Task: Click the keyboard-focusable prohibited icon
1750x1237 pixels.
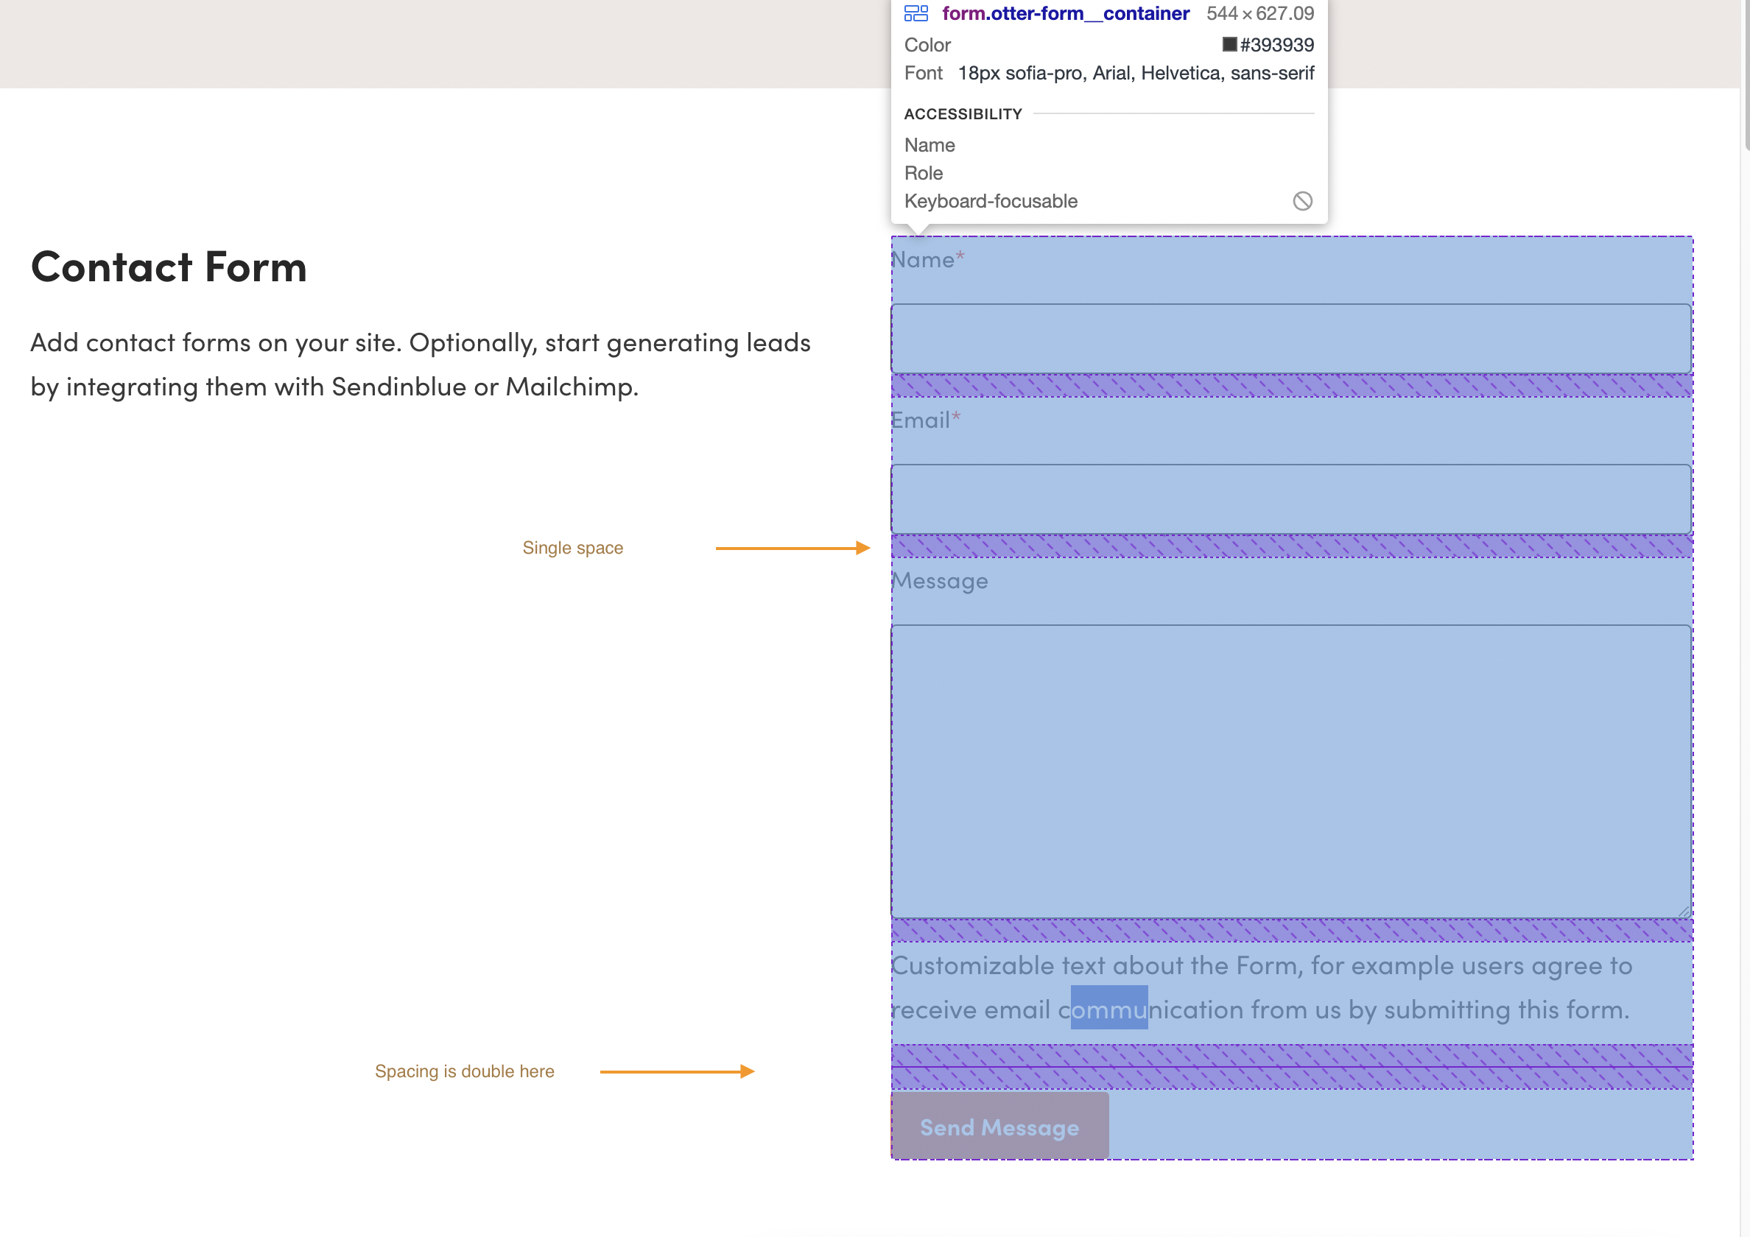Action: 1303,200
